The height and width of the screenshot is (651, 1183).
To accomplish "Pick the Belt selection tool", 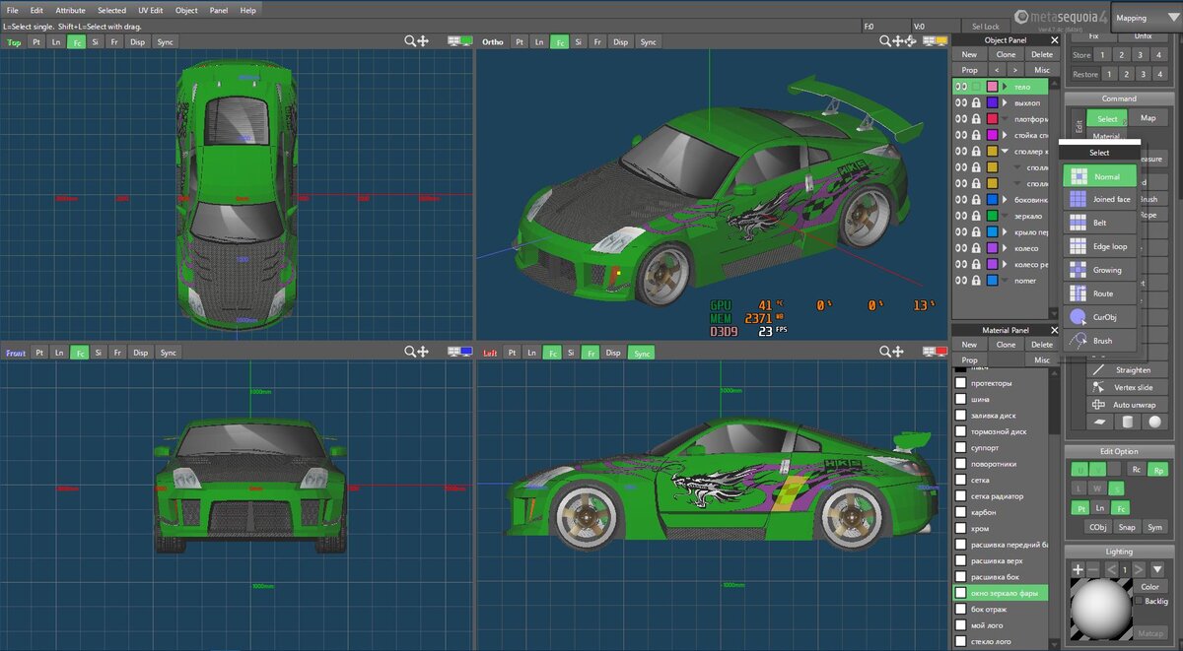I will [x=1099, y=224].
